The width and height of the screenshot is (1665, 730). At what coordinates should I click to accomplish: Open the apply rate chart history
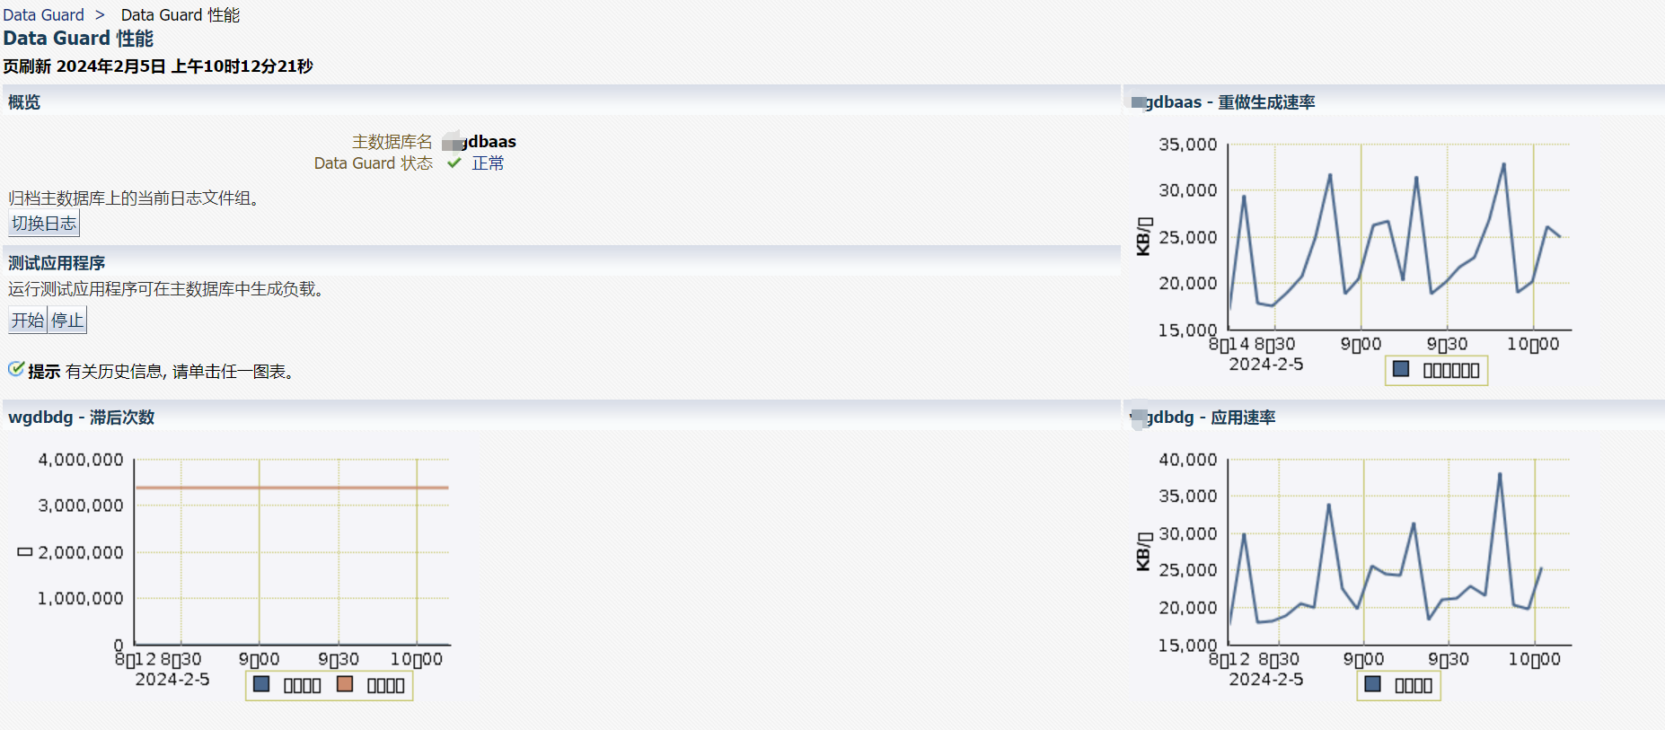click(1397, 552)
